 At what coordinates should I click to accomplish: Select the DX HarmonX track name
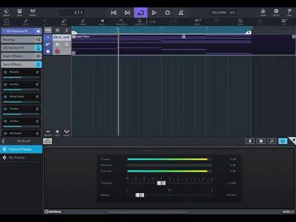tap(61, 37)
